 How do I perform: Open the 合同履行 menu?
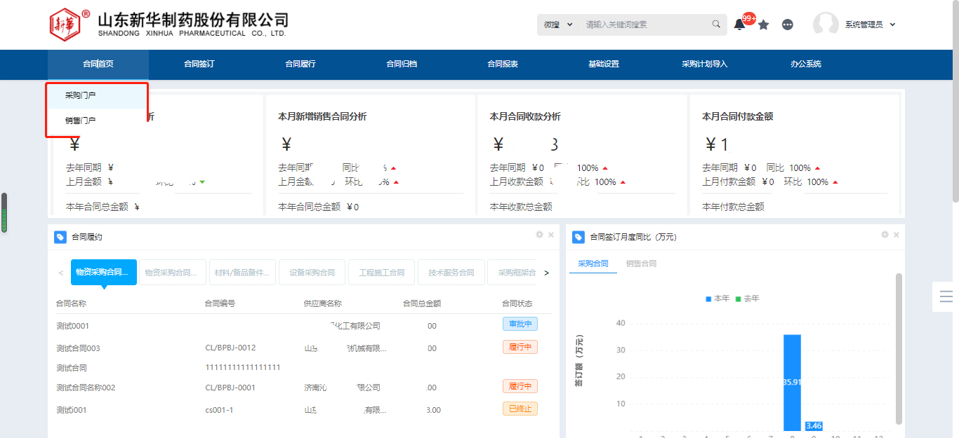point(300,64)
